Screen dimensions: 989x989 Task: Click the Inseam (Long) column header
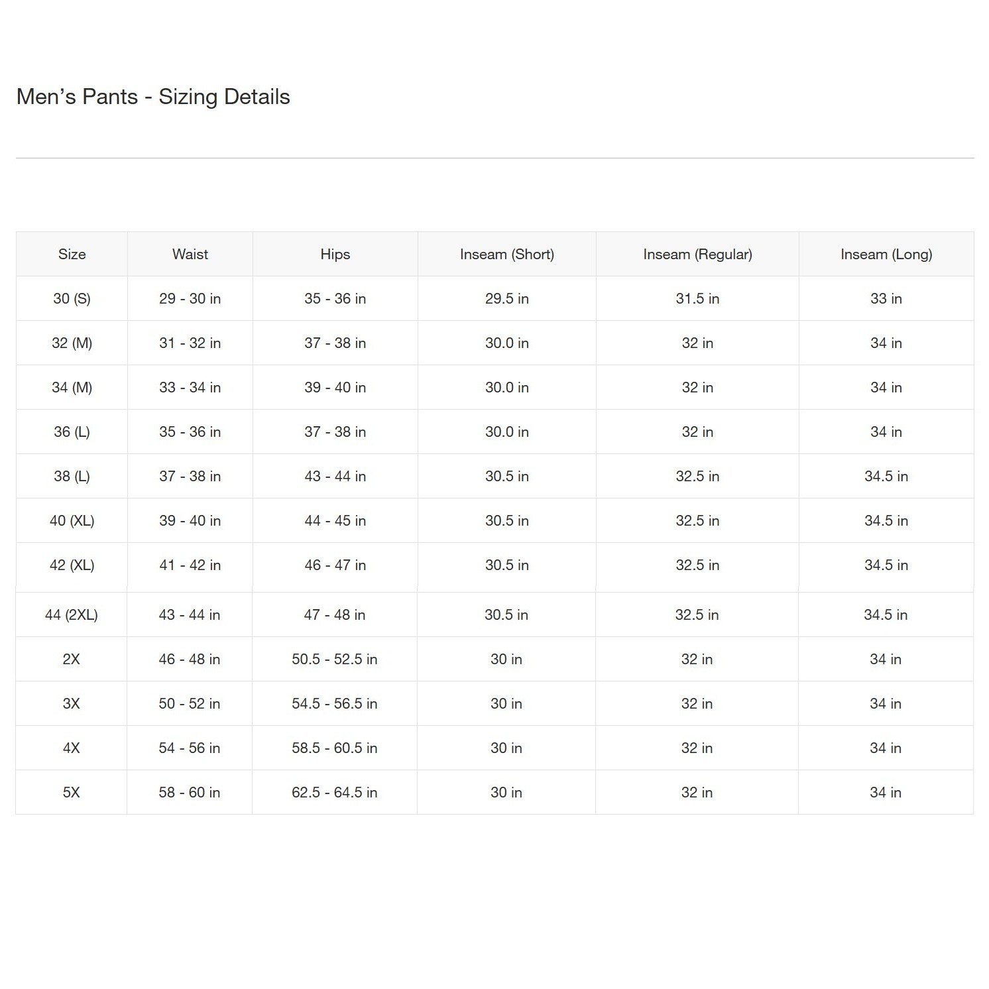886,254
